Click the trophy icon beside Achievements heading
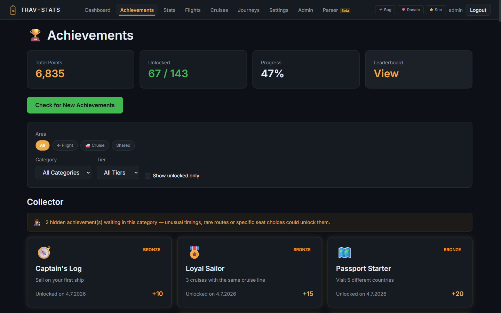The image size is (501, 313). (x=35, y=35)
